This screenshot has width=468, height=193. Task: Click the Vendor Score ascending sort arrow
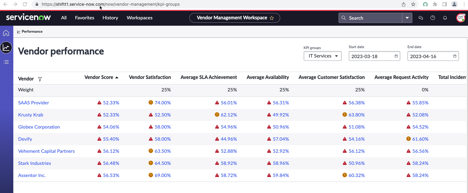point(117,77)
